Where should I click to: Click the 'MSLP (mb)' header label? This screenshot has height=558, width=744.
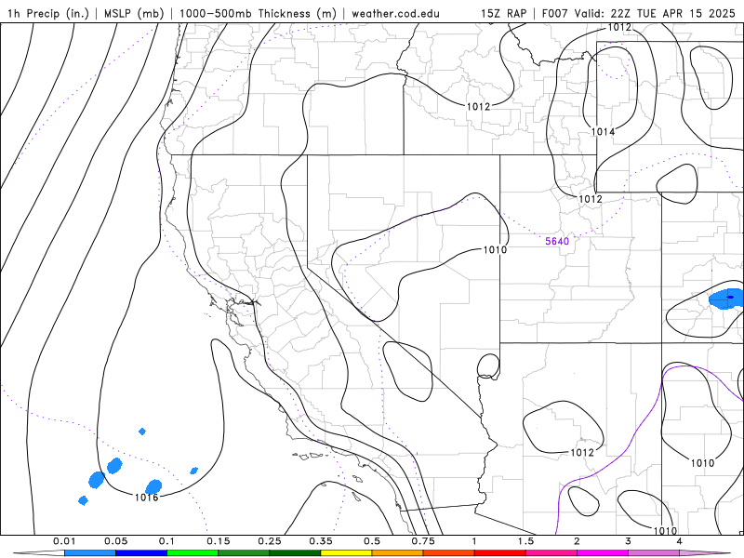[x=134, y=13]
